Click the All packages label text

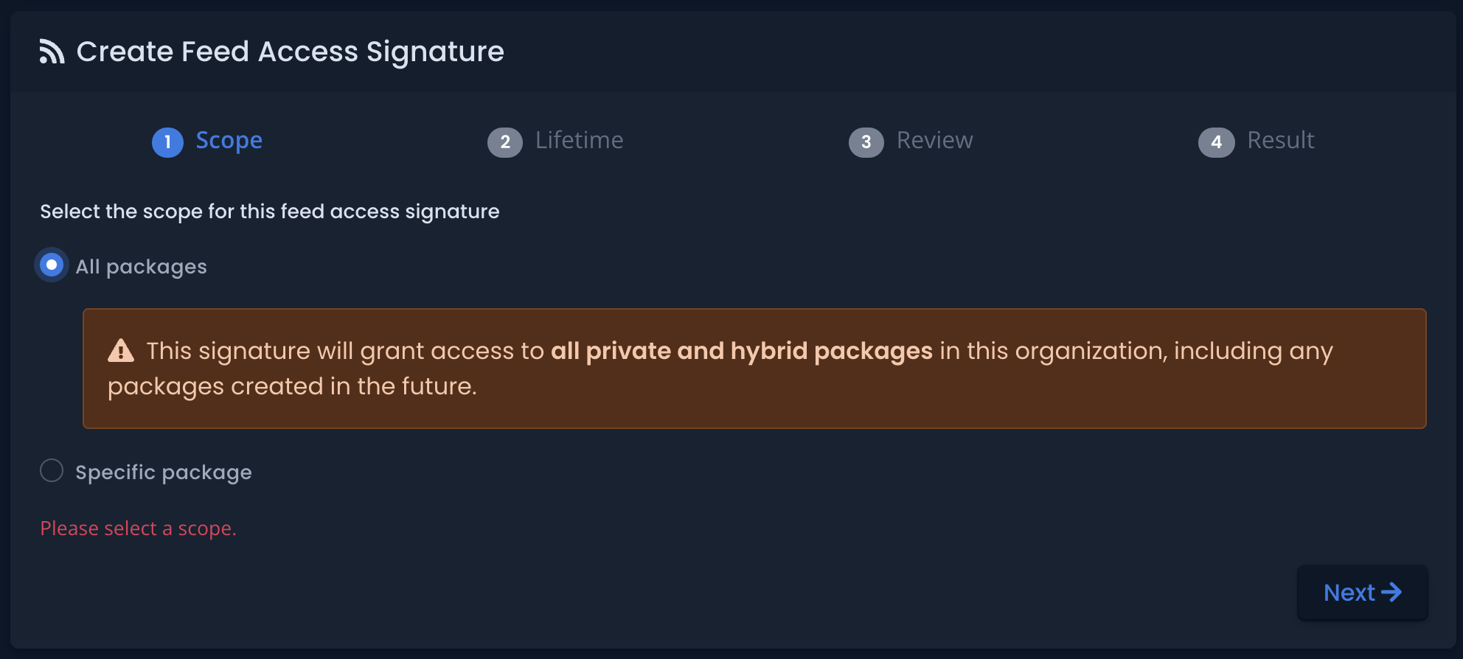[140, 265]
